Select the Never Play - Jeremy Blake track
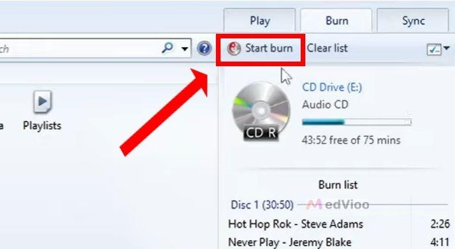Viewport: 455px width, 249px height. [289, 242]
